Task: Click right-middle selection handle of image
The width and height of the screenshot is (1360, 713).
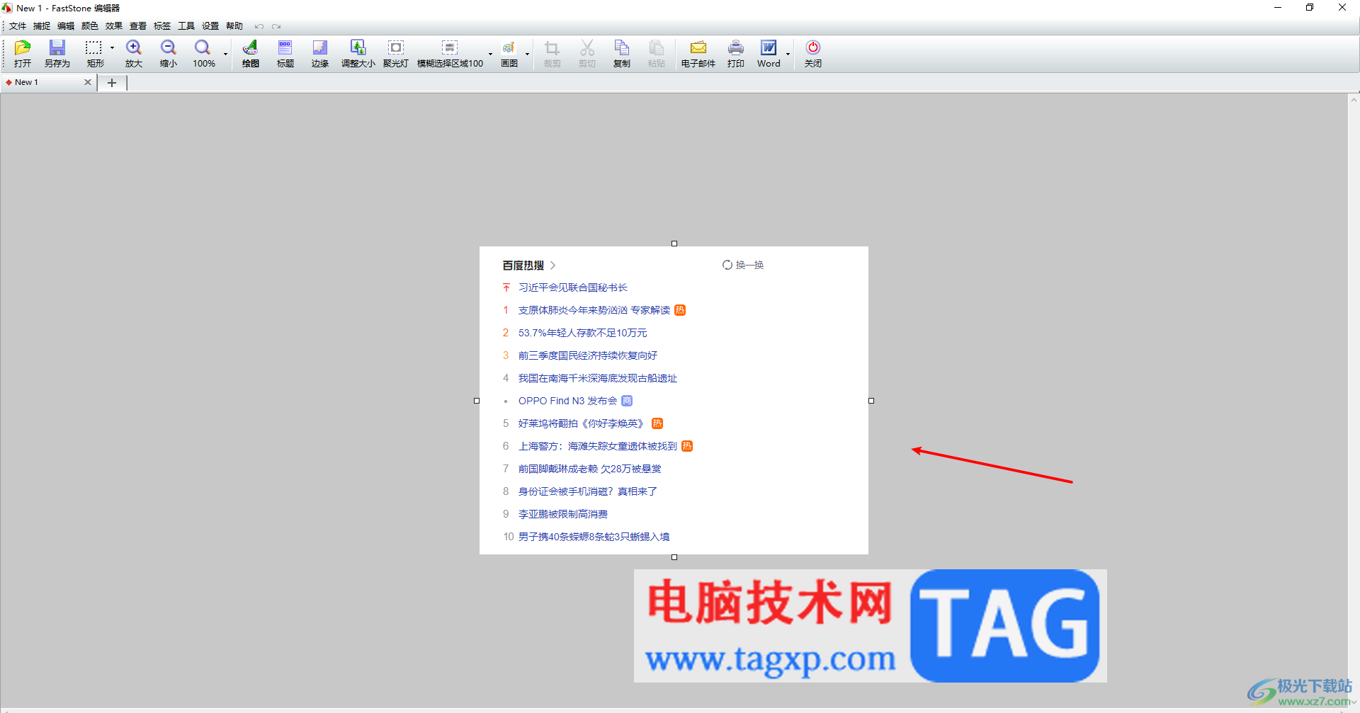Action: click(871, 401)
